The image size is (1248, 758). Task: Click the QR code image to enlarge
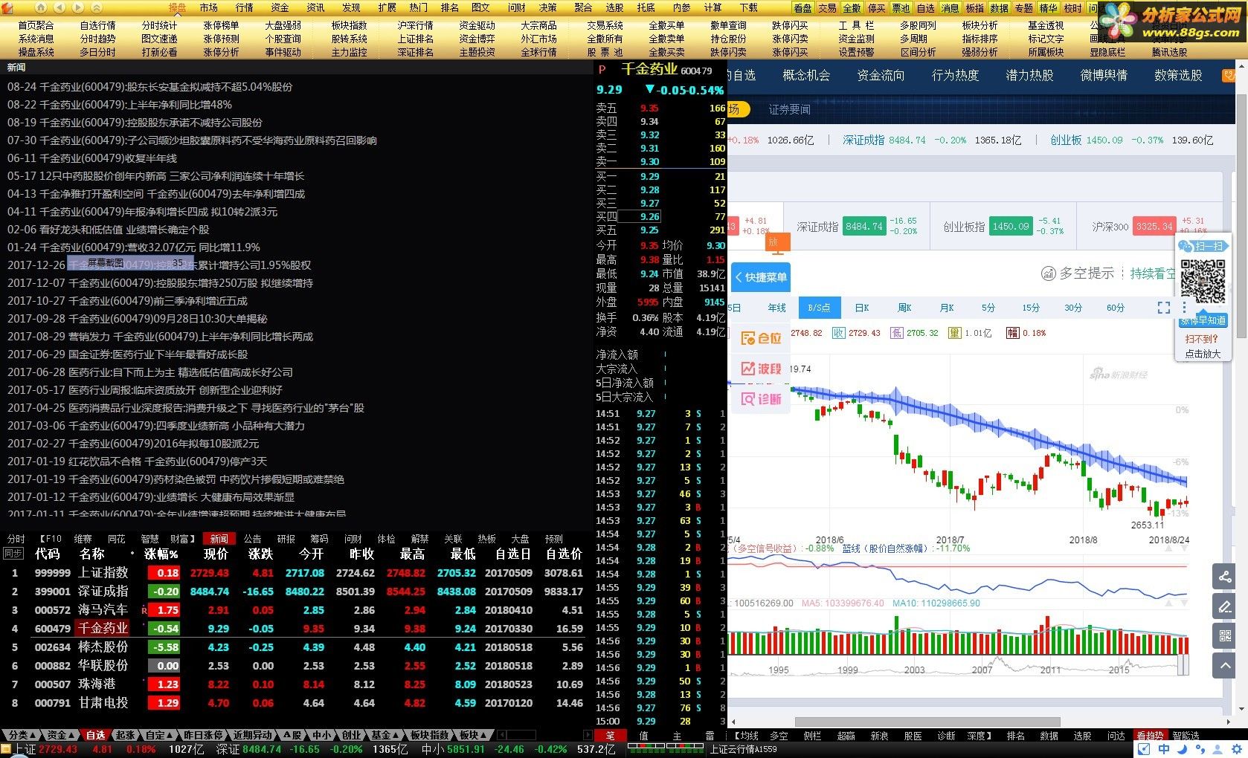pos(1203,283)
